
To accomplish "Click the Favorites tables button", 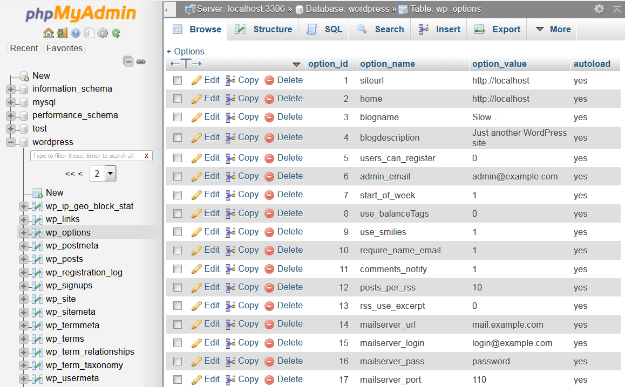I will [x=64, y=48].
